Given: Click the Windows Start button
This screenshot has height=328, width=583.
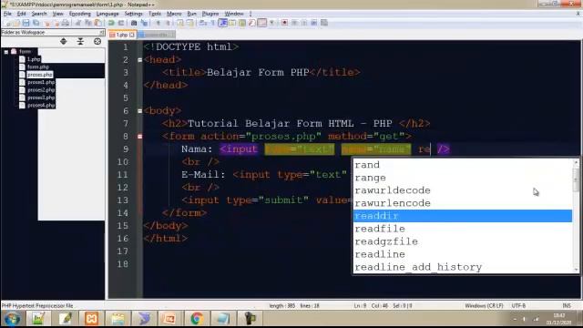Looking at the screenshot, I should click(x=12, y=319).
